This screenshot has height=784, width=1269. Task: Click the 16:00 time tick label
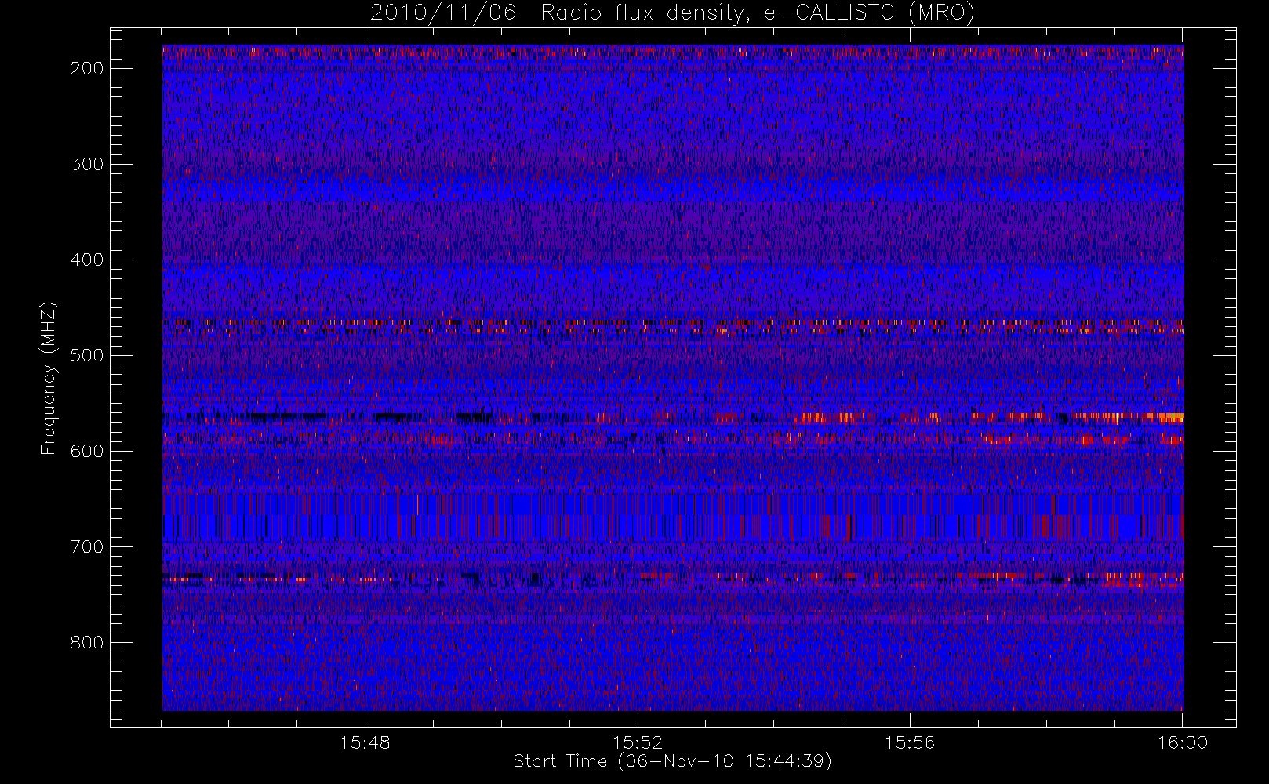[1182, 742]
